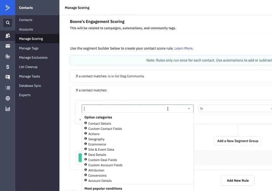Viewport: 272px width, 191px height.
Task: Expand Site & Event Data category
Action: click(101, 149)
